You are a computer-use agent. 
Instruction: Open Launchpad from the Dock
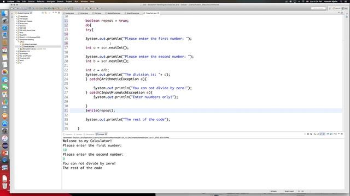tap(5, 21)
